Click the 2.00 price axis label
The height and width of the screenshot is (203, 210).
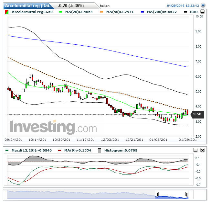[198, 136]
